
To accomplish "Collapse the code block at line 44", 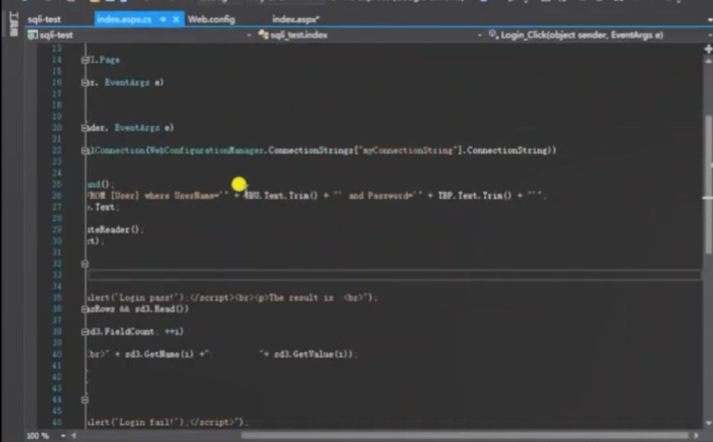I will point(85,400).
